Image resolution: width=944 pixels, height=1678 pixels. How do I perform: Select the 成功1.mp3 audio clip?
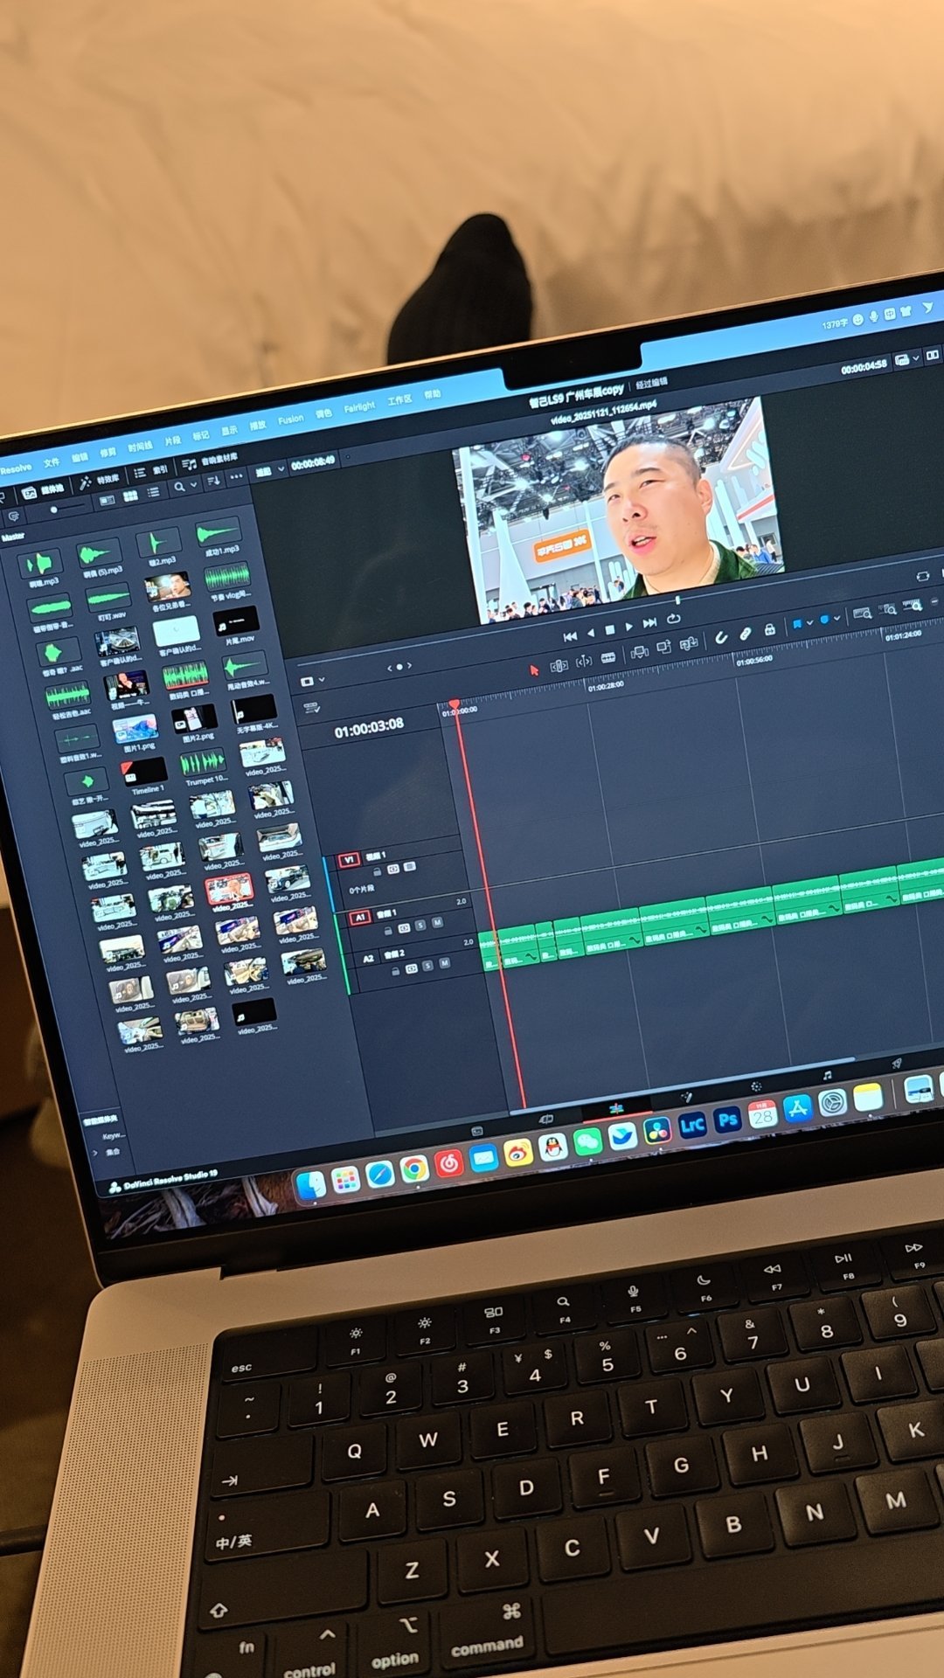tap(219, 537)
